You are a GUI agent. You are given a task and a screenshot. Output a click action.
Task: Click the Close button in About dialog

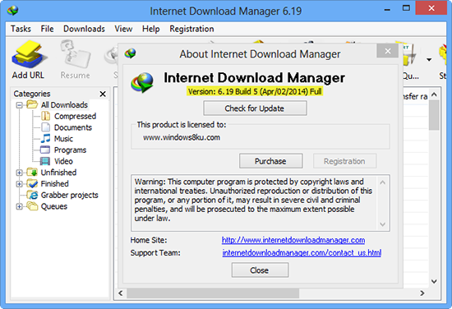[260, 270]
